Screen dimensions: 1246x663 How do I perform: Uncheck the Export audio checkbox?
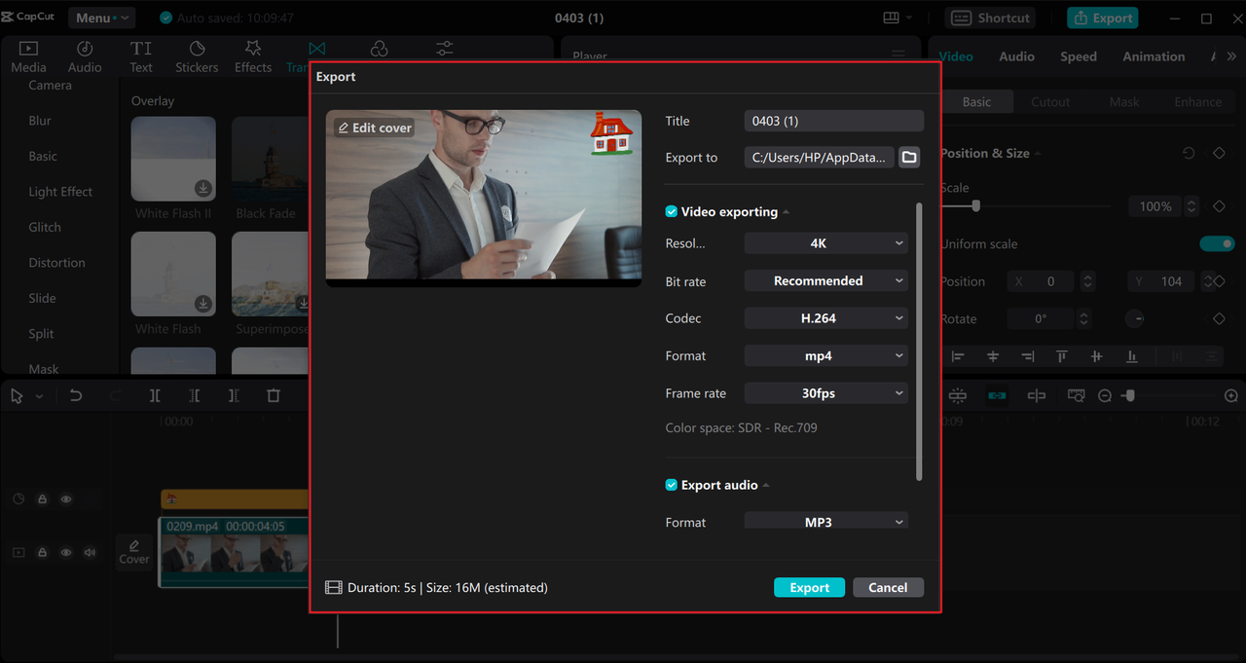point(672,485)
